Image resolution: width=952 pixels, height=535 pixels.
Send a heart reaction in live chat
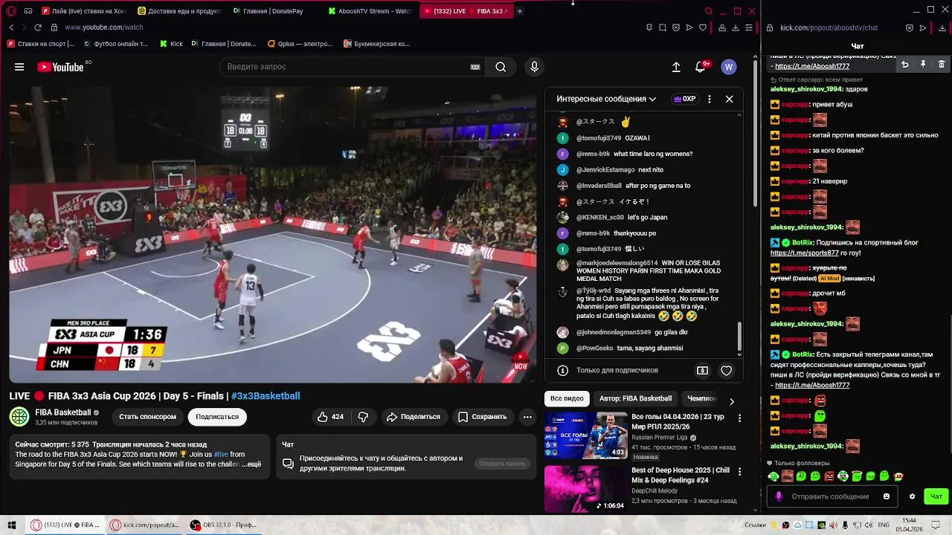pos(727,370)
